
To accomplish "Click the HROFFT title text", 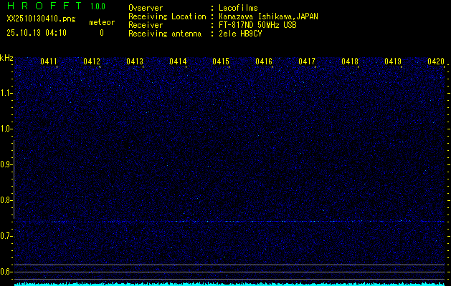I will coord(44,6).
